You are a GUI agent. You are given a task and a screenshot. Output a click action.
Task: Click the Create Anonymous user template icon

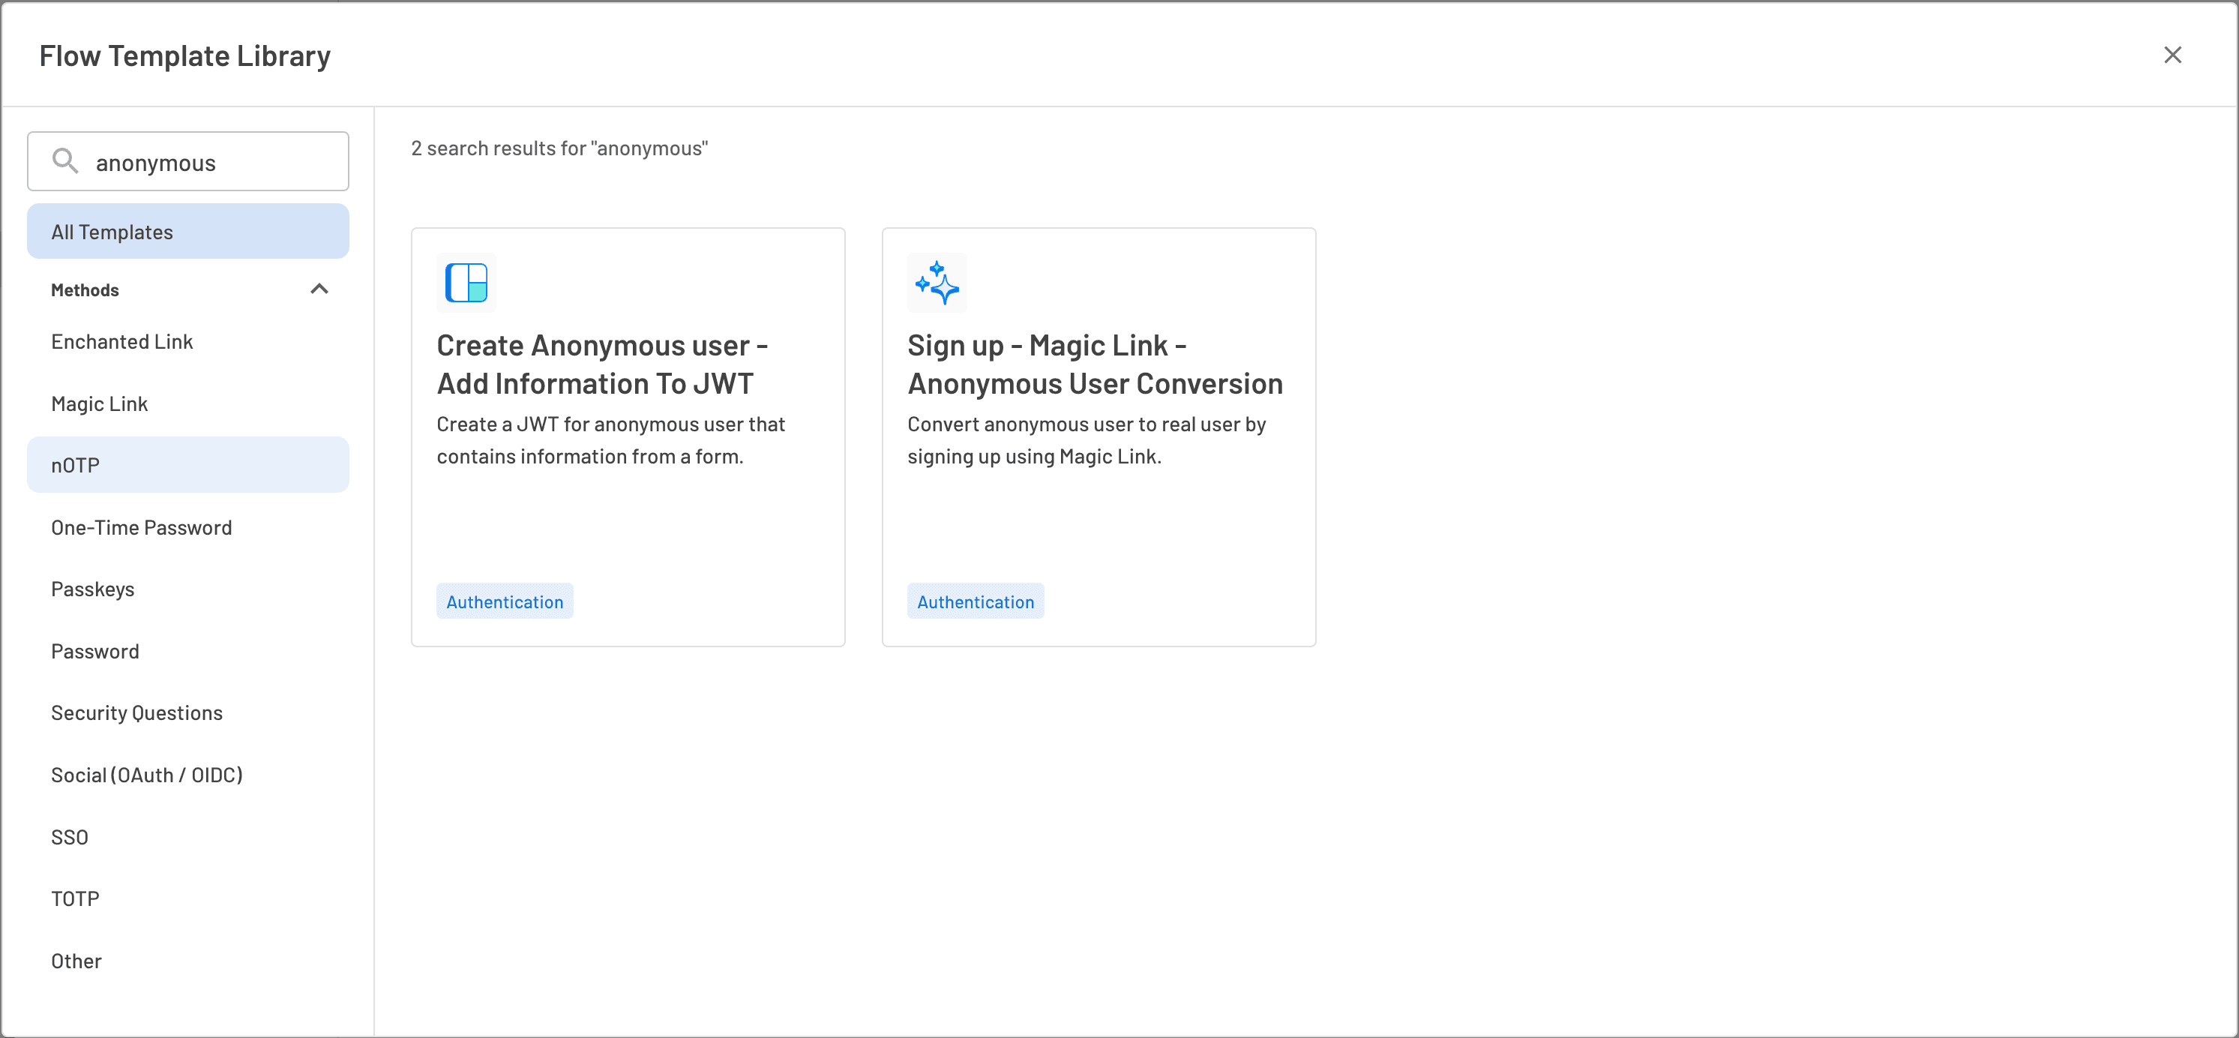pyautogui.click(x=466, y=283)
